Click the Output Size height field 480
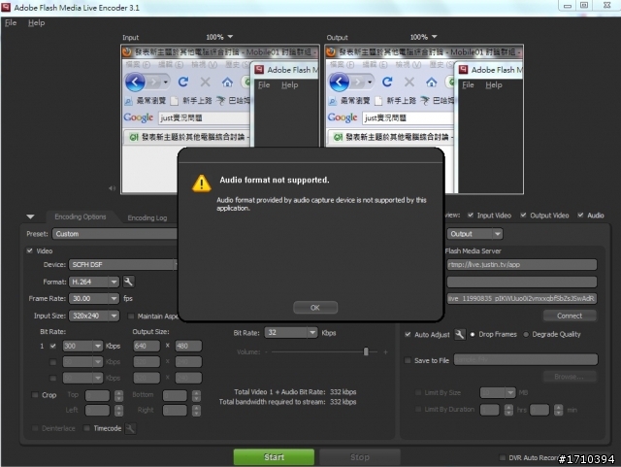Viewport: 621px width, 467px height. (188, 346)
